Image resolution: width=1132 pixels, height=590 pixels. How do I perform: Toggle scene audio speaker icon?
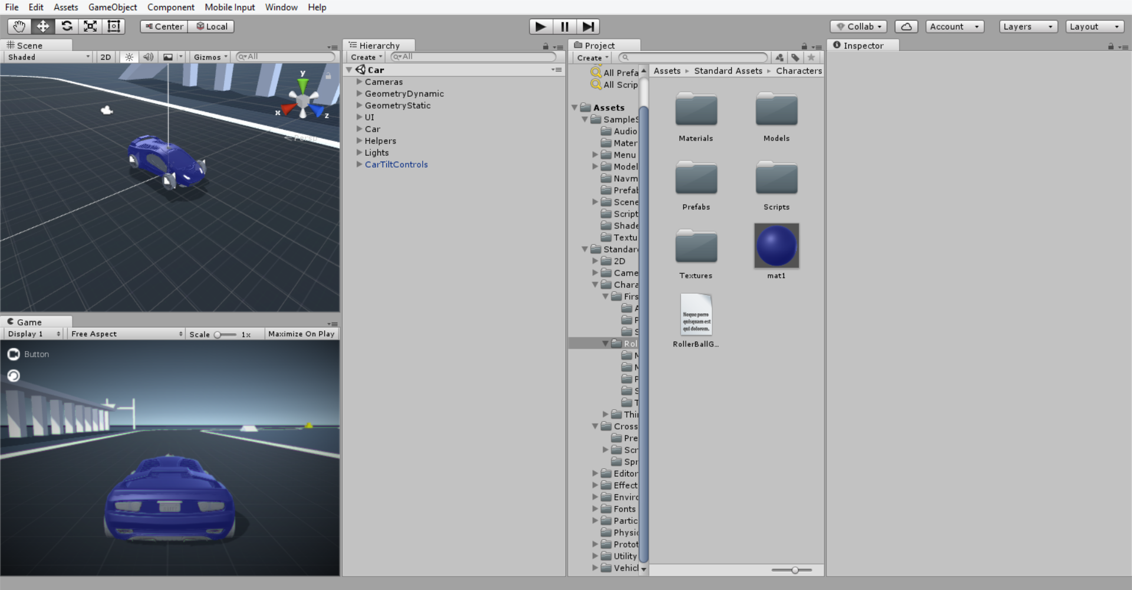[148, 57]
